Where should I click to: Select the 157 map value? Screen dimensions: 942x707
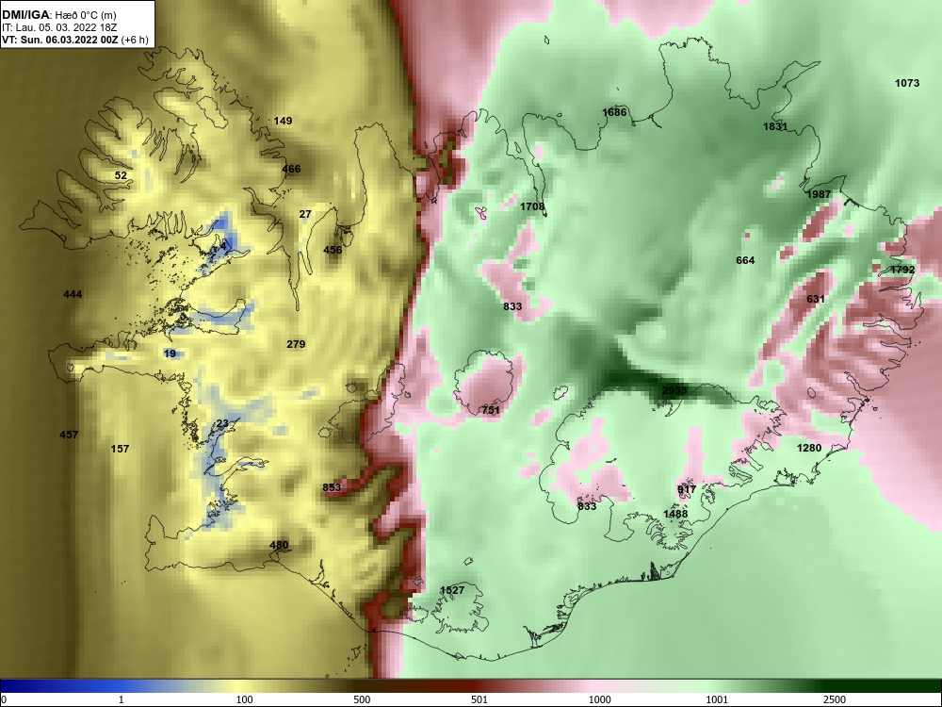tap(121, 449)
